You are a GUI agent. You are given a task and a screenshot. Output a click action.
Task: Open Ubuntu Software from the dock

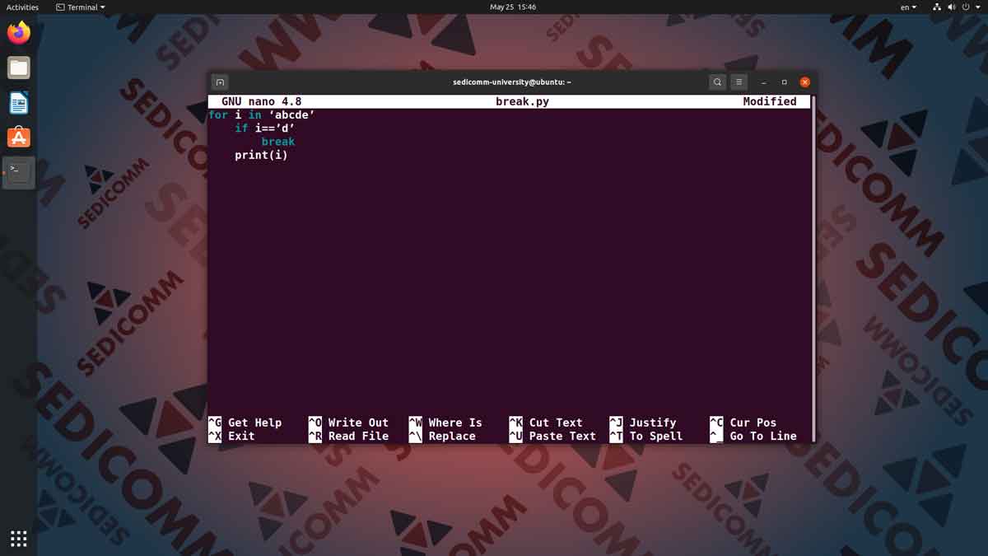[x=18, y=137]
